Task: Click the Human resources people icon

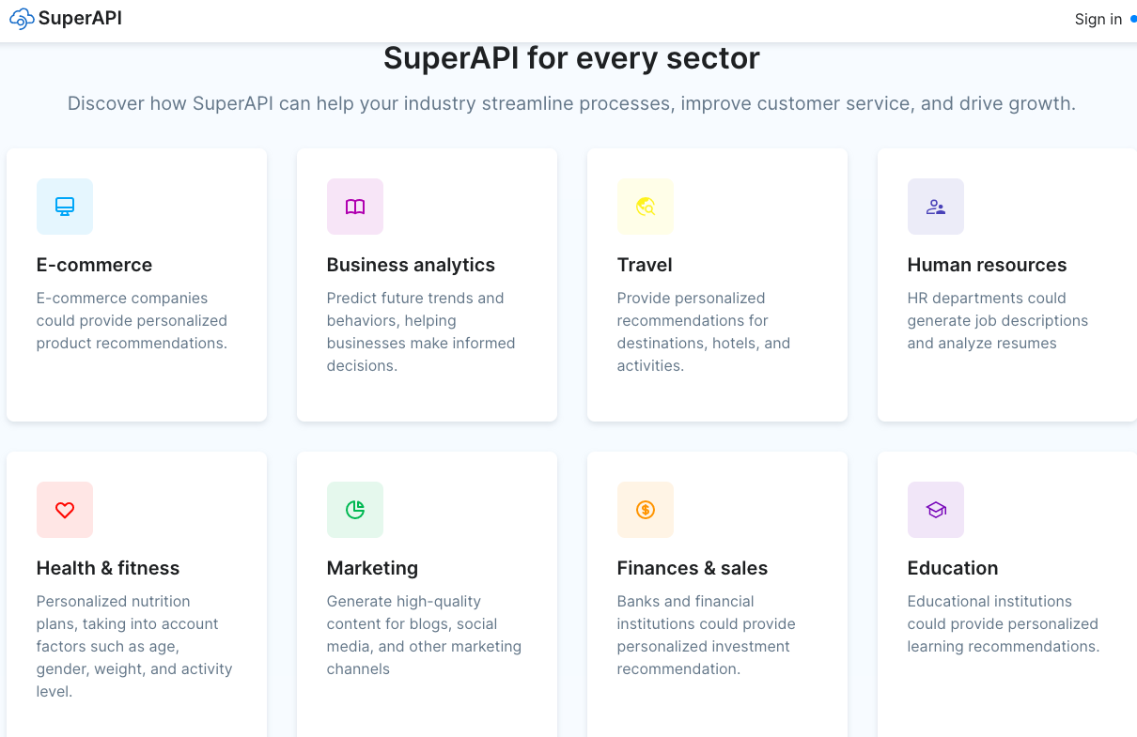Action: pos(936,207)
